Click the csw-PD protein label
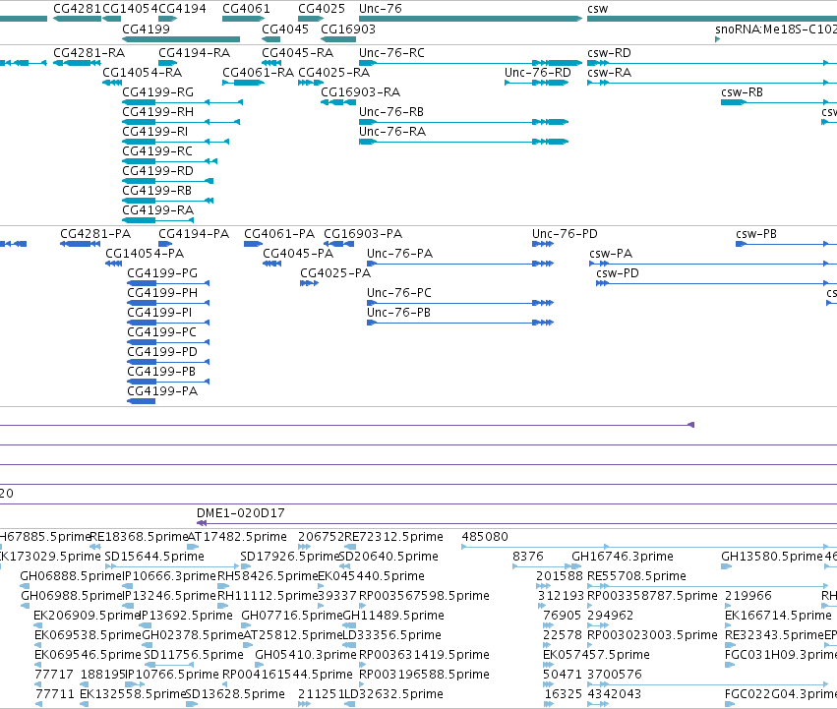The image size is (837, 709). tap(618, 272)
